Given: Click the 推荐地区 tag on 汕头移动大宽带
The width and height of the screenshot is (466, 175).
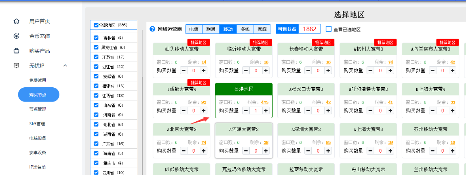Looking at the screenshot, I should pyautogui.click(x=198, y=42).
